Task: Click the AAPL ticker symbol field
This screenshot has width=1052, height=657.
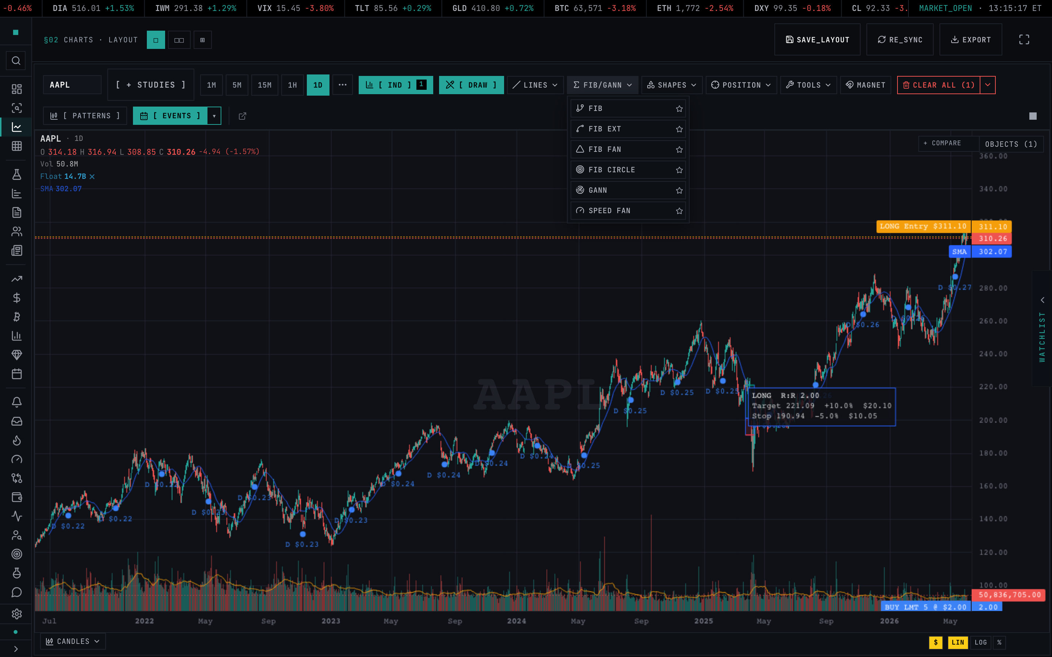Action: tap(72, 85)
